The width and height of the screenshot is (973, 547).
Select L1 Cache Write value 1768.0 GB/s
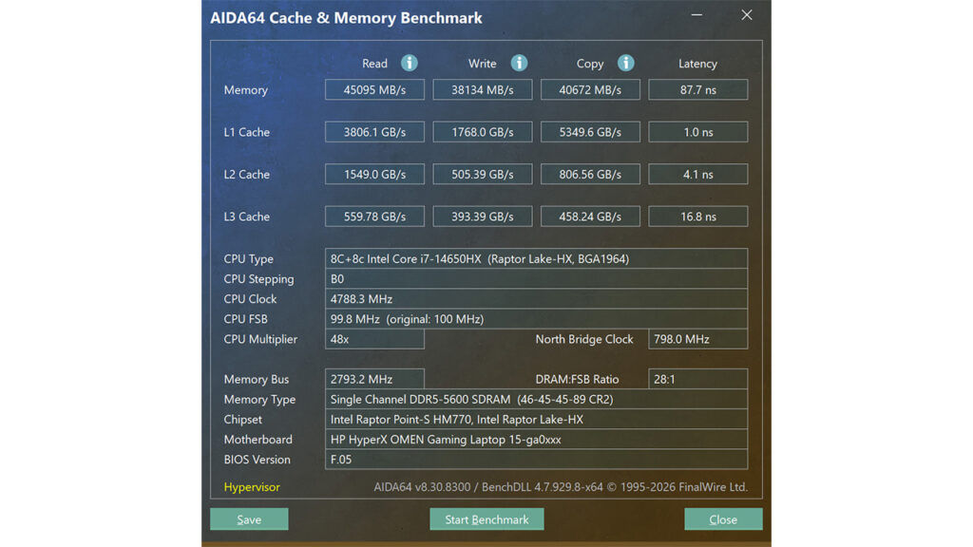482,131
